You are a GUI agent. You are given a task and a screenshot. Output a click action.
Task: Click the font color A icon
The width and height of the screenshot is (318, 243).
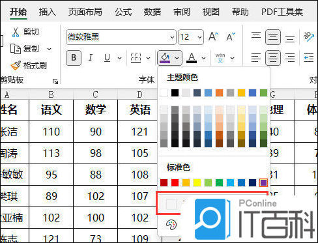[x=192, y=58]
